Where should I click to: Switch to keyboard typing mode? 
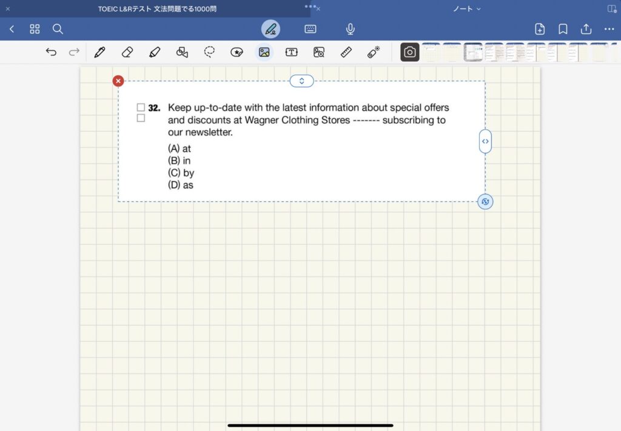click(x=310, y=29)
